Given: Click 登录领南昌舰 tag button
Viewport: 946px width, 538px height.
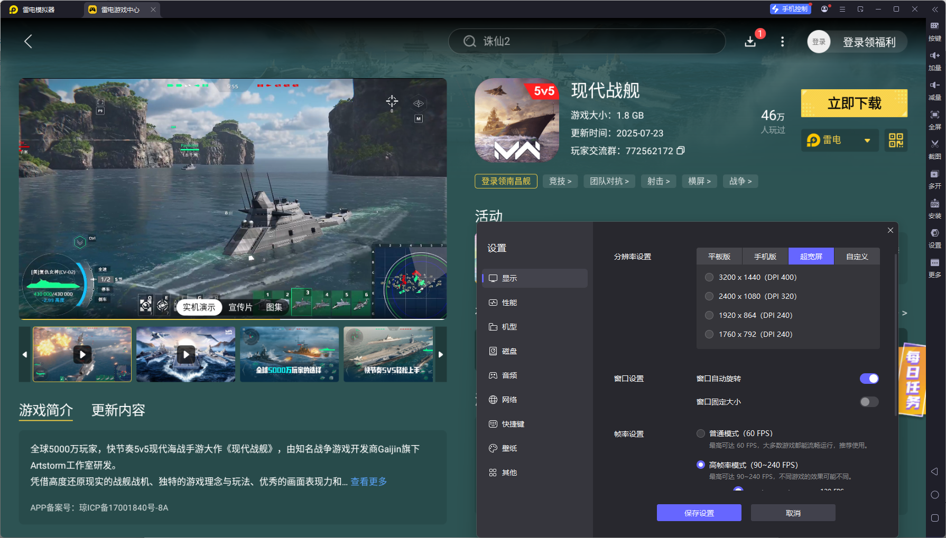Looking at the screenshot, I should click(506, 181).
